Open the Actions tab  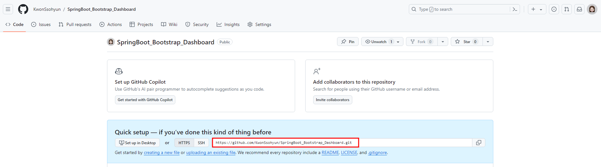111,24
